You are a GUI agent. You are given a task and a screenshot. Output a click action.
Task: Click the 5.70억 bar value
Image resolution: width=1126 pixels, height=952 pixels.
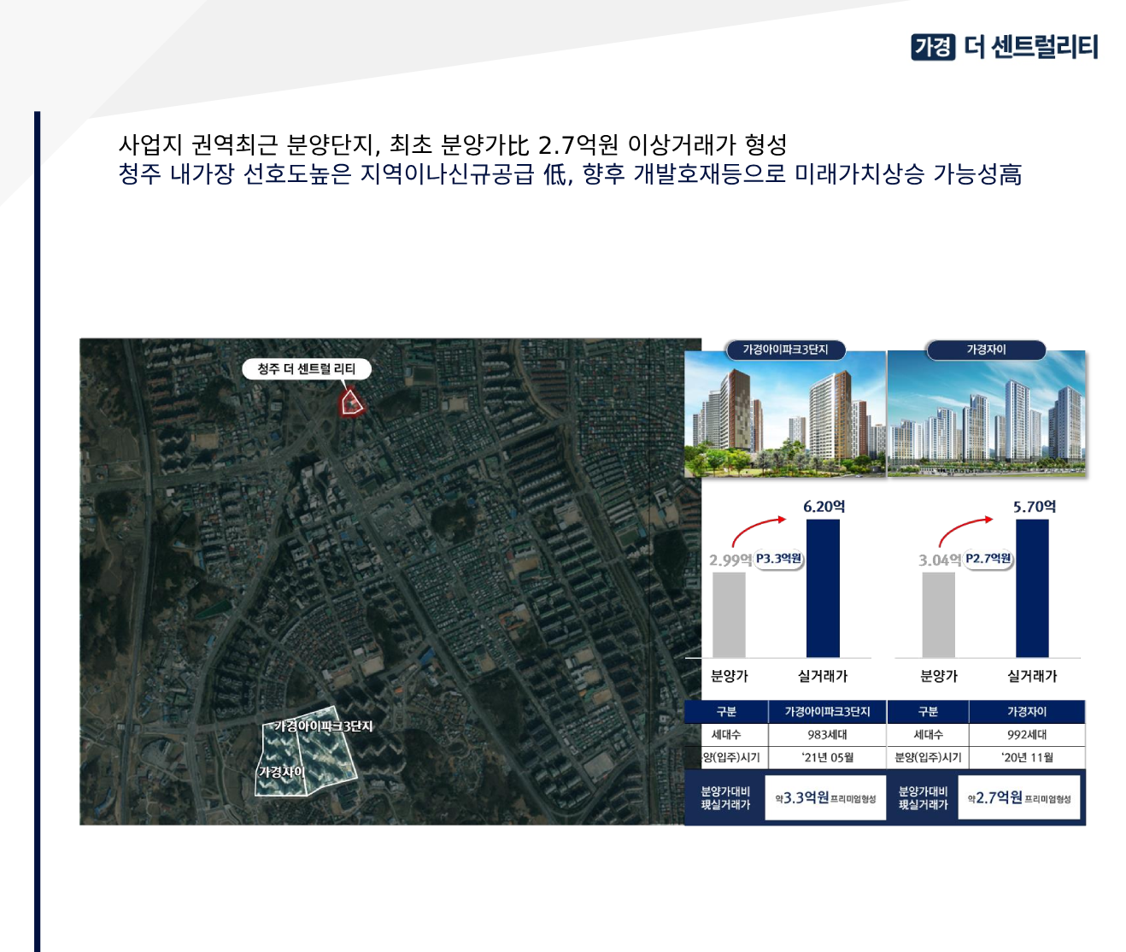[1034, 507]
